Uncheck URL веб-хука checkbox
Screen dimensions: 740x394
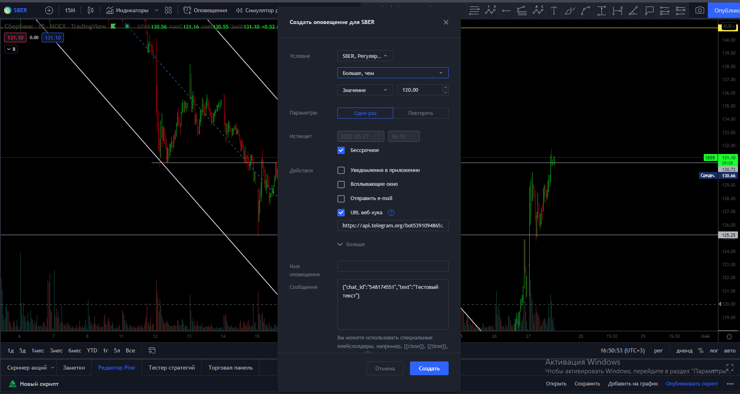pos(341,212)
